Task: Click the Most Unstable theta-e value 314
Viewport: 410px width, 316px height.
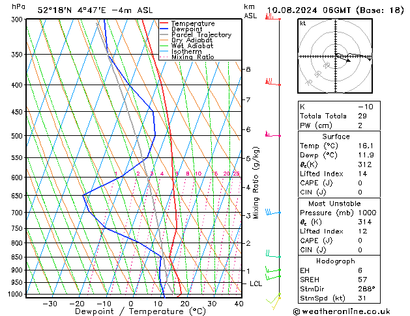Action: 365,222
